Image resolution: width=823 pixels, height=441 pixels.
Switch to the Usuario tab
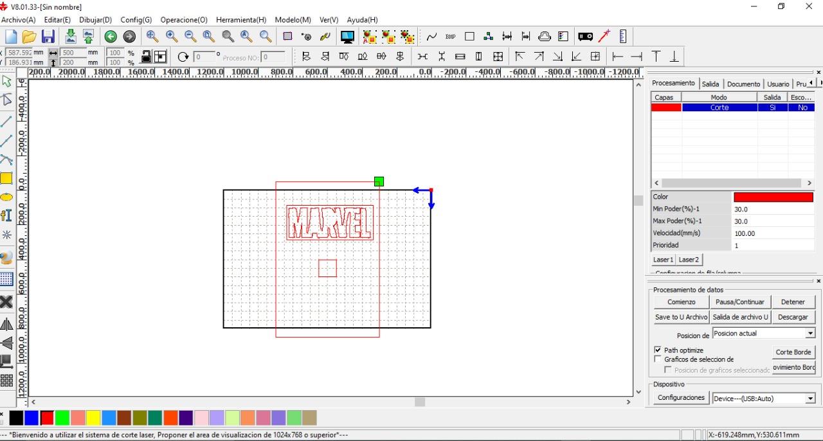778,84
